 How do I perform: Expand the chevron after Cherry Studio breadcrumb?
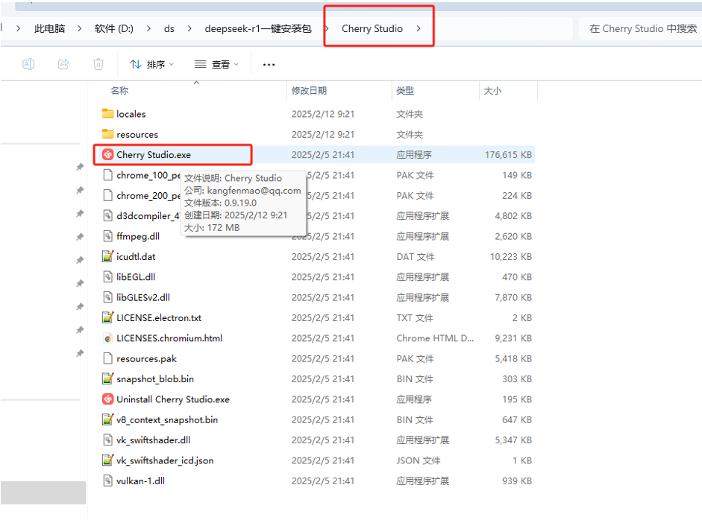(419, 28)
